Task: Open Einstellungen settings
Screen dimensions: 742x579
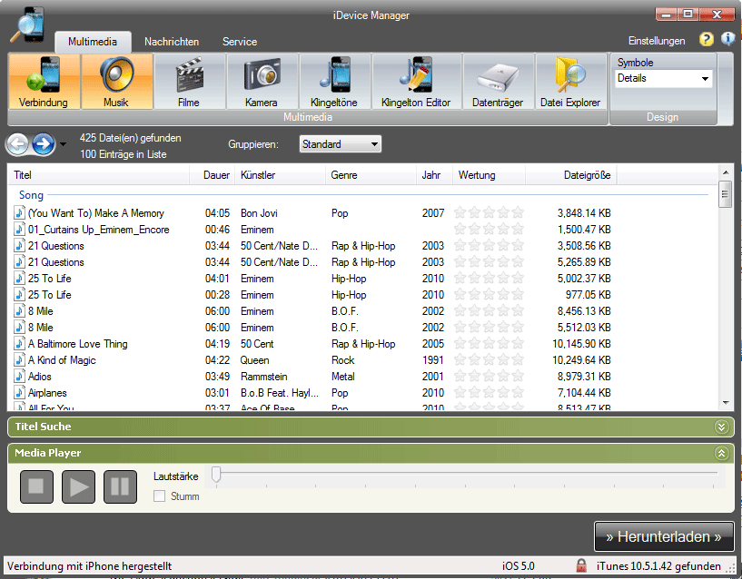Action: 657,41
